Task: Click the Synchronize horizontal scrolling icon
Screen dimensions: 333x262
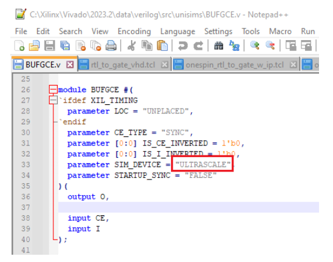Action: coord(306,45)
